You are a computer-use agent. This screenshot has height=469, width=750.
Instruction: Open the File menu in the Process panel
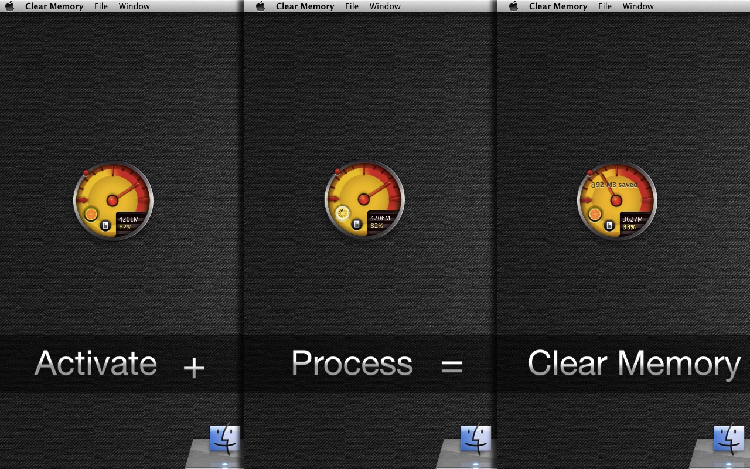pyautogui.click(x=352, y=6)
